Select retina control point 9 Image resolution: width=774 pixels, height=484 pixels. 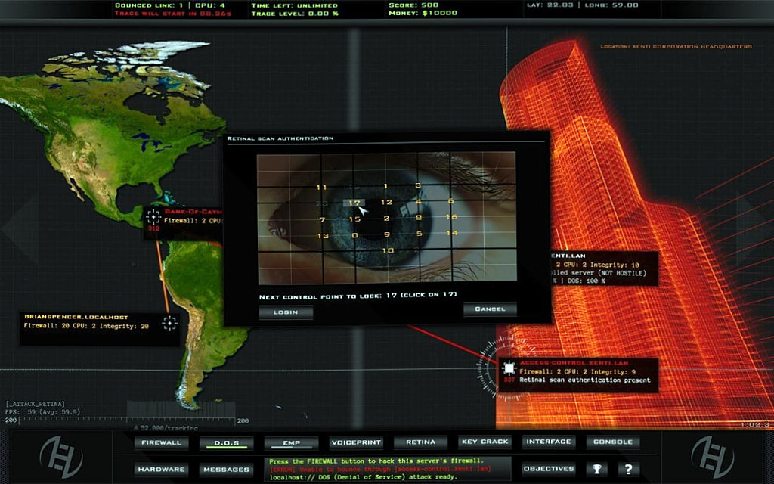click(387, 234)
